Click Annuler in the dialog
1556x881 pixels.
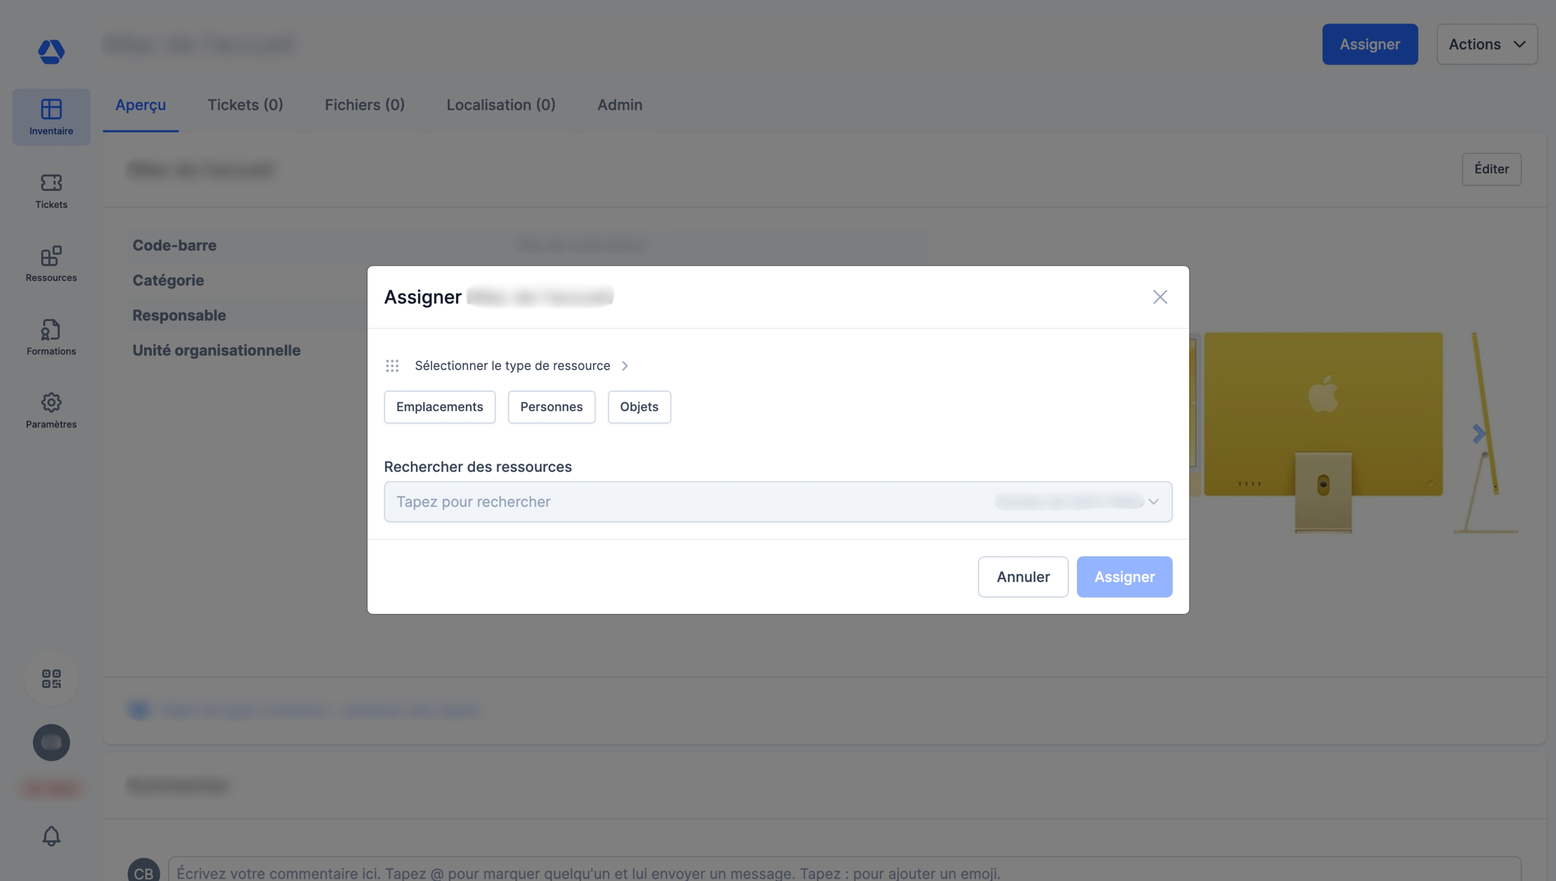1023,577
